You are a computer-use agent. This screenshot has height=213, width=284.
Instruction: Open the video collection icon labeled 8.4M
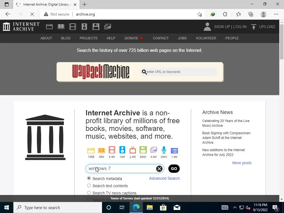pyautogui.click(x=112, y=150)
